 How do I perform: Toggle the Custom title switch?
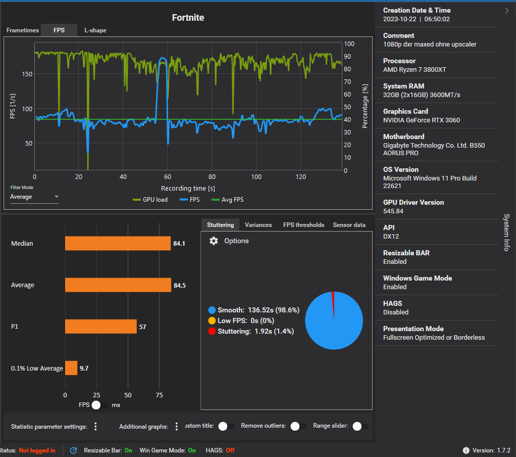click(x=226, y=426)
